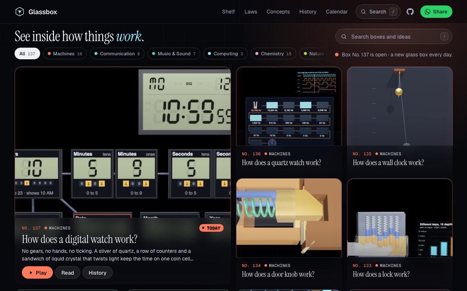Filter by Music & Sound category
Viewport: 467px width, 291px height.
(174, 53)
